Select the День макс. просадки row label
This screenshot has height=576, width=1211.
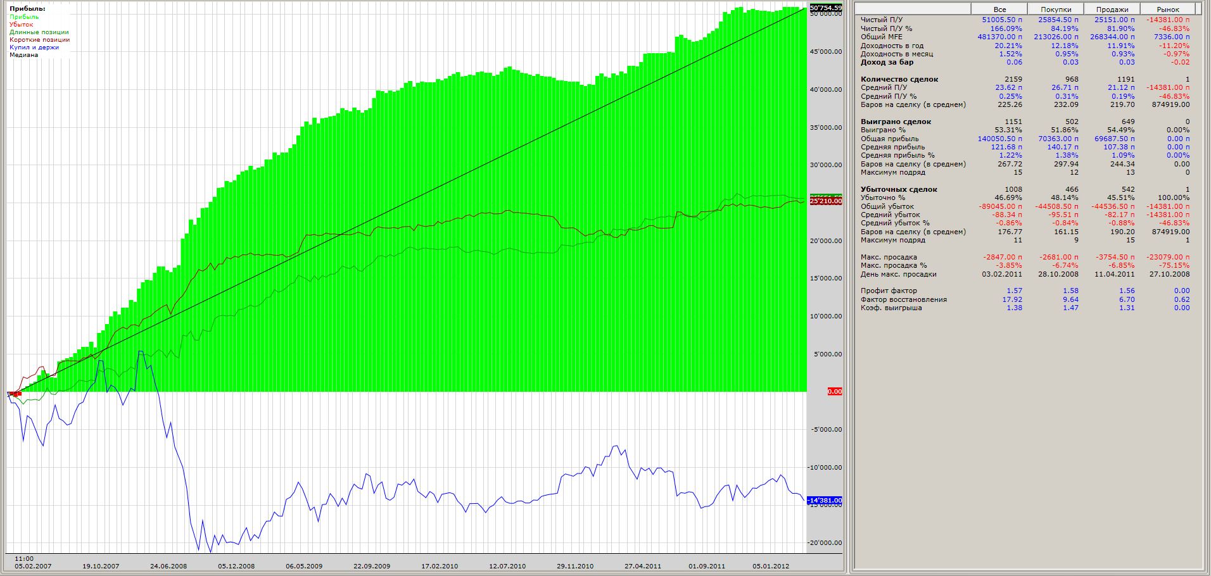[x=898, y=275]
